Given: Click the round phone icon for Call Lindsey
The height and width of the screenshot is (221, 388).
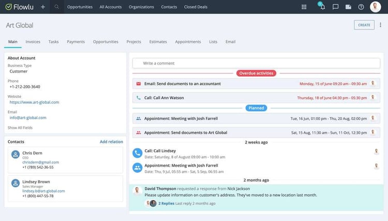Looking at the screenshot, I should pyautogui.click(x=137, y=153).
